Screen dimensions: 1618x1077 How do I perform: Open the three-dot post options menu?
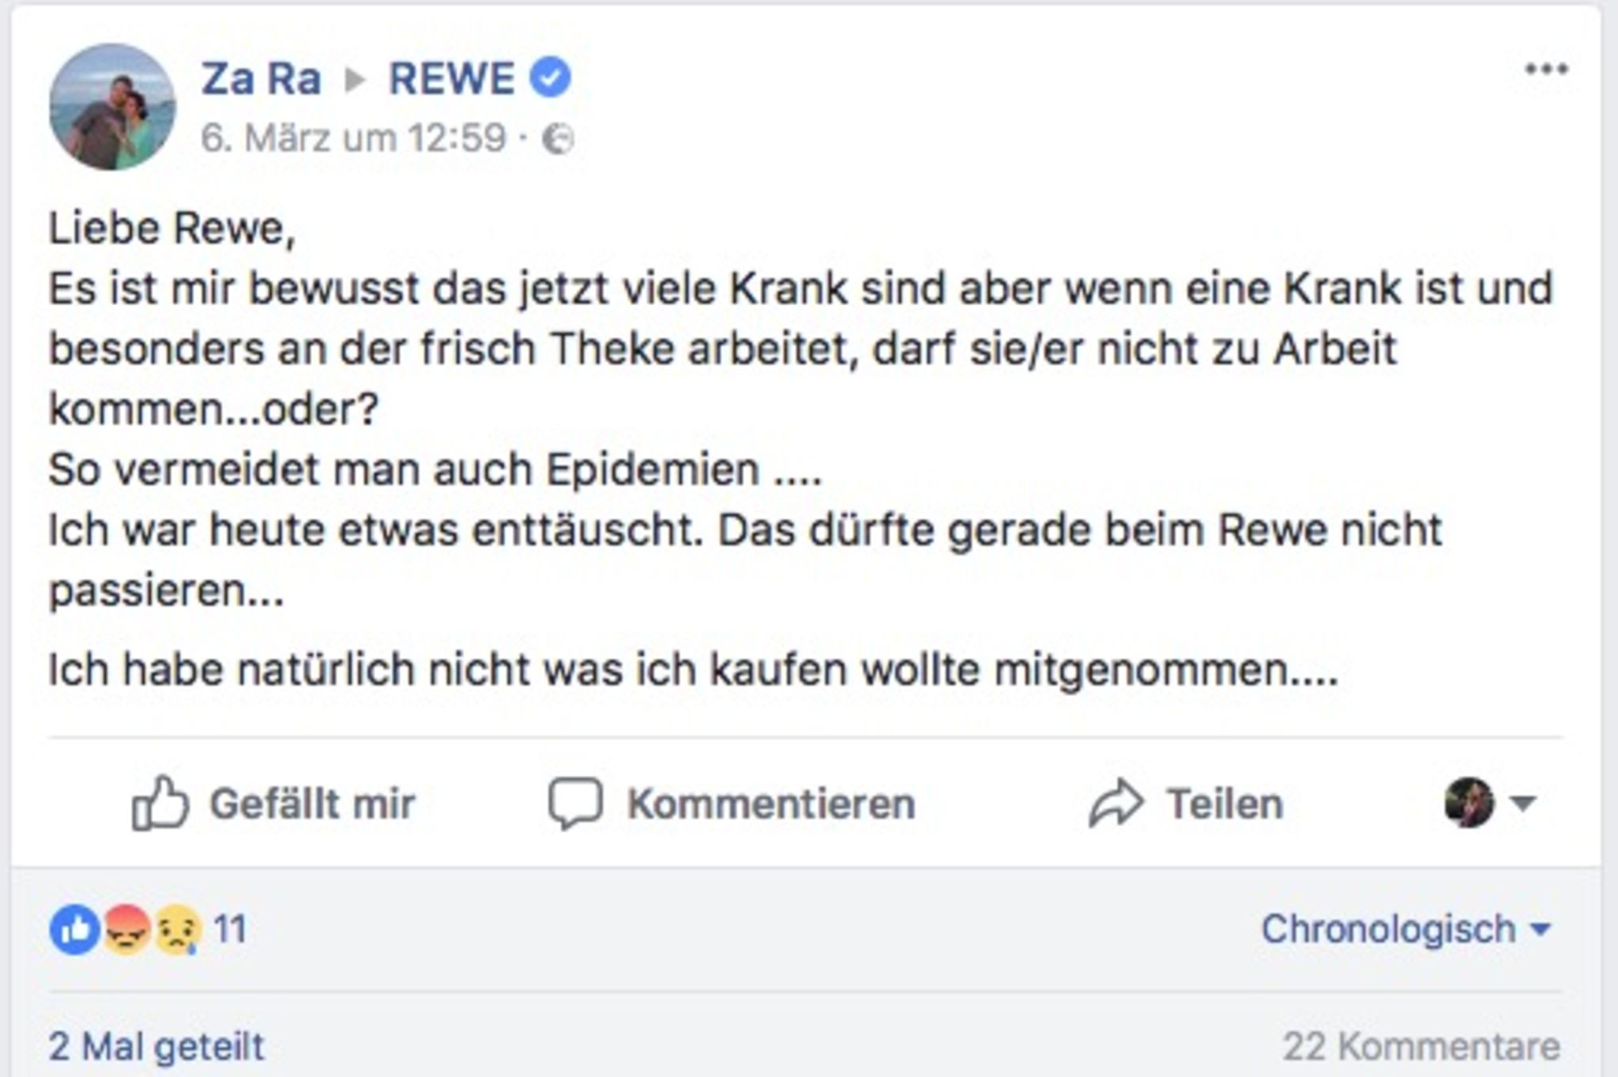[1546, 70]
